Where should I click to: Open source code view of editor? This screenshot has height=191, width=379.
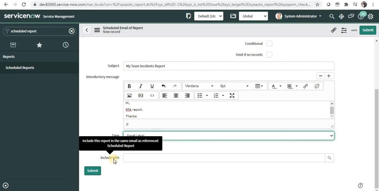[152, 96]
